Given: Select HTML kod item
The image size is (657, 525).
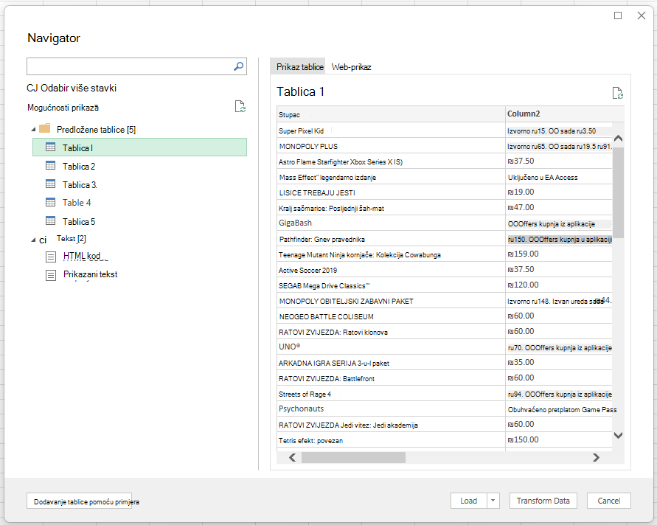Looking at the screenshot, I should pos(82,256).
